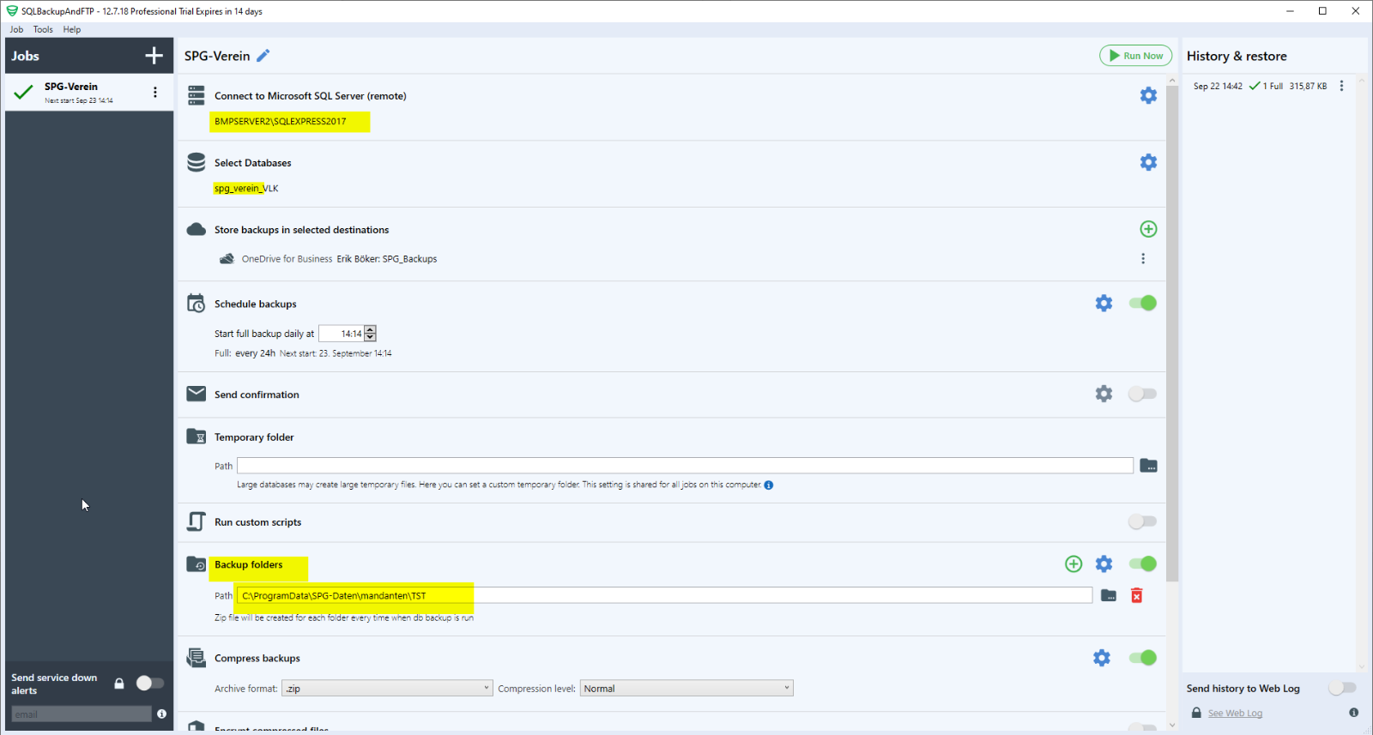This screenshot has width=1373, height=735.
Task: Open Schedule backups settings gear
Action: tap(1104, 303)
